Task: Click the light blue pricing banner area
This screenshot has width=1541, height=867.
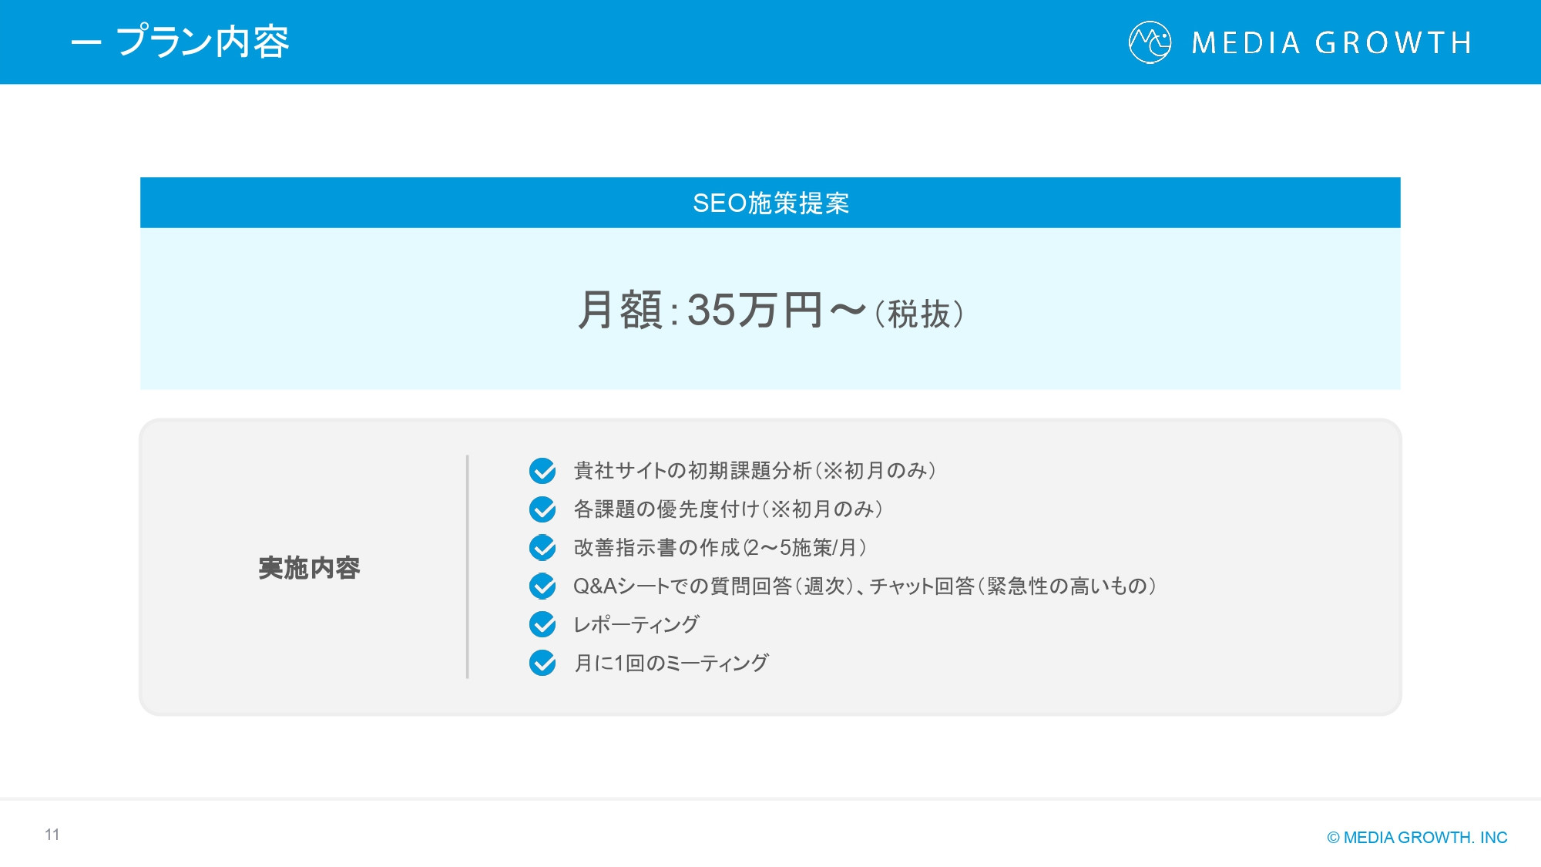Action: tap(770, 308)
